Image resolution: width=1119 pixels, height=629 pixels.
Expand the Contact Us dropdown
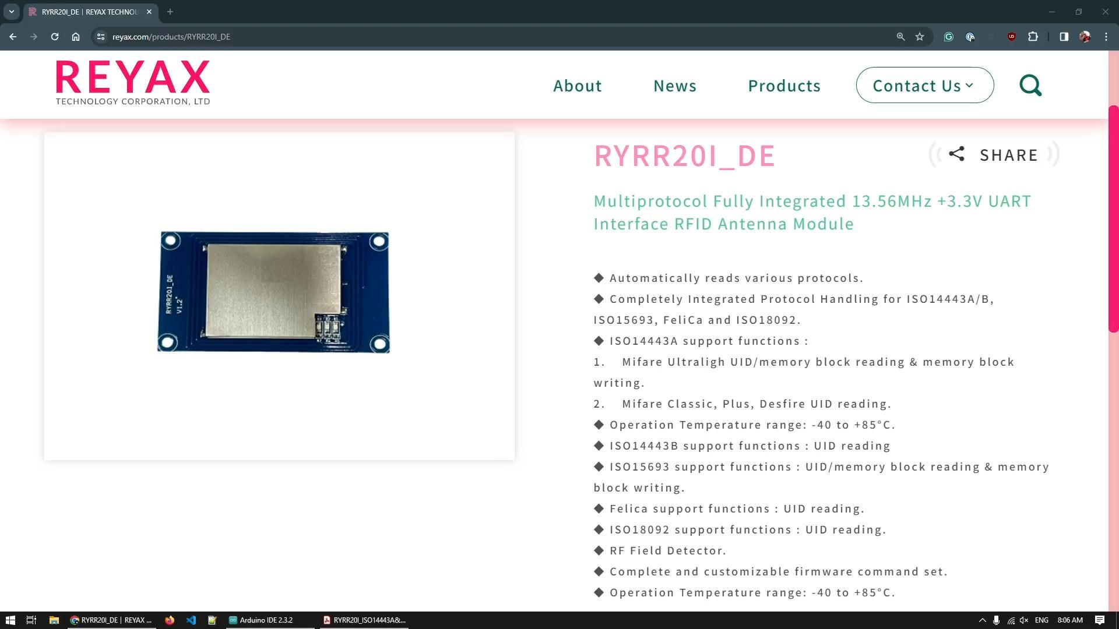[x=924, y=85]
